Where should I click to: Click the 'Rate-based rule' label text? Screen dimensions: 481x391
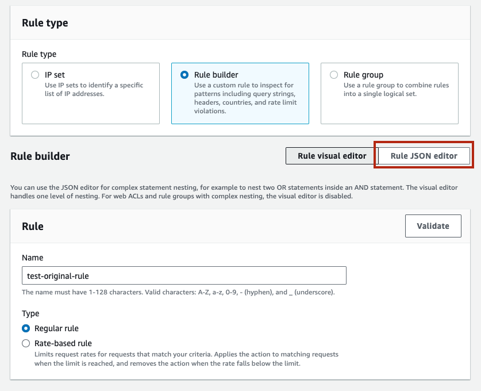[63, 343]
